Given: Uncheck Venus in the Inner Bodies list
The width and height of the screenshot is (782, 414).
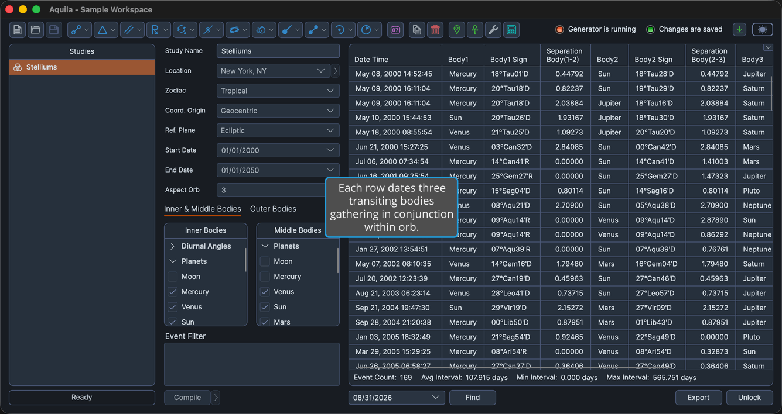Looking at the screenshot, I should (x=172, y=307).
